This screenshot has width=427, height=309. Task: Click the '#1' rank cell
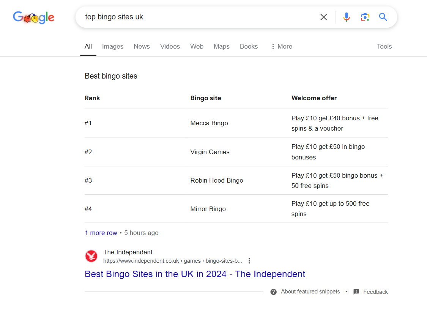point(88,123)
